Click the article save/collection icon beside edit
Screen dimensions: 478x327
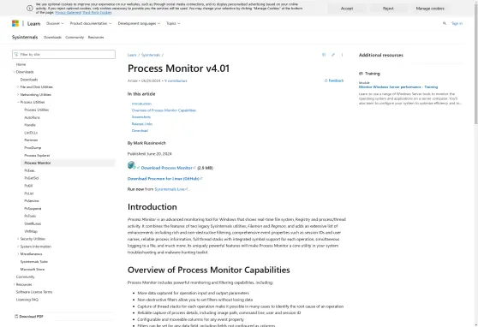click(x=324, y=55)
